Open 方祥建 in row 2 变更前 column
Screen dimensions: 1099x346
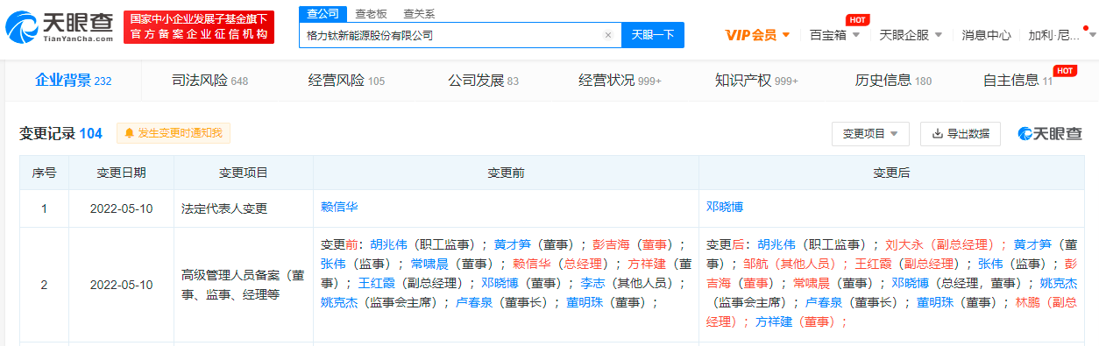point(647,264)
